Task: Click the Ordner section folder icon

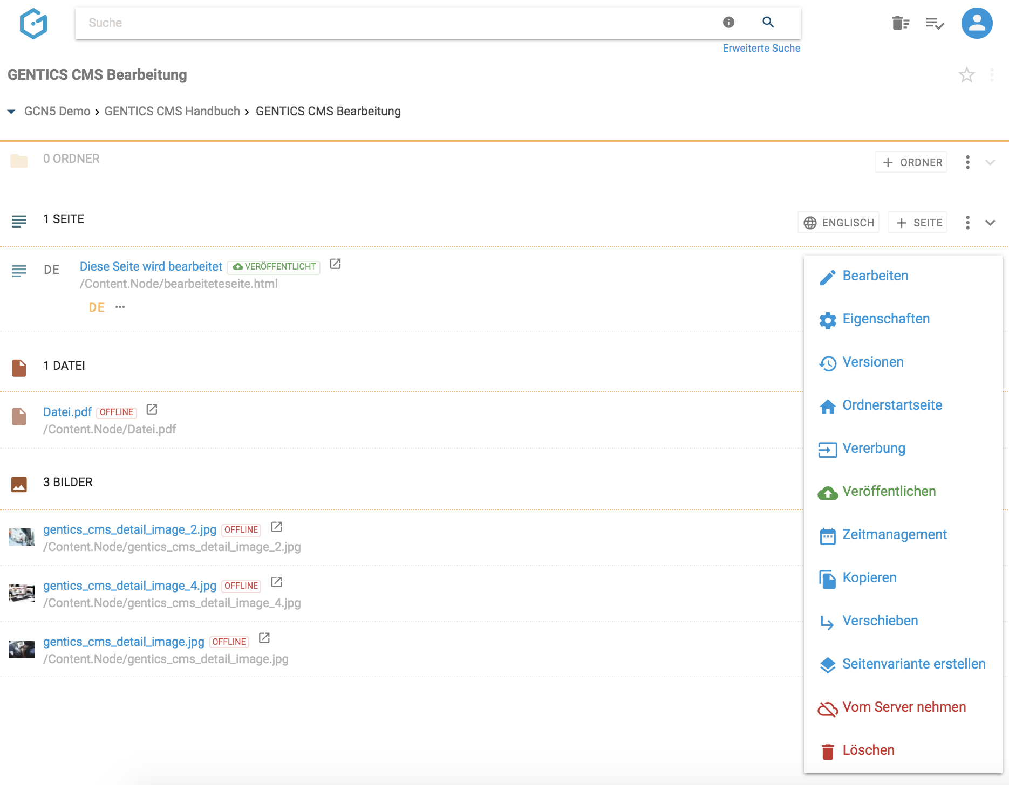Action: [x=19, y=161]
